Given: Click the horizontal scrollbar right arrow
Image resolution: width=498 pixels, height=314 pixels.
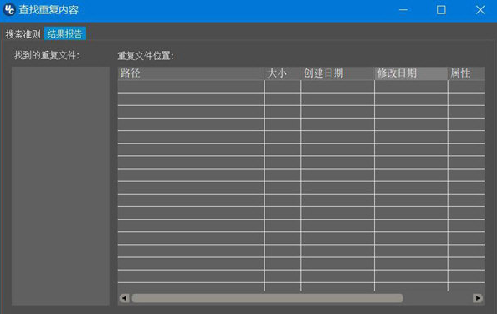Looking at the screenshot, I should 477,298.
